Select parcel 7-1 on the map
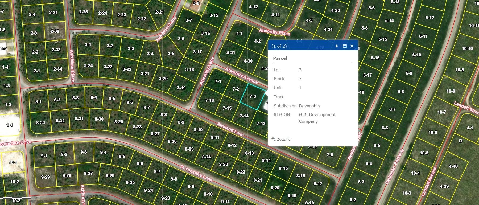Screen dimensions: 479x205 218,81
